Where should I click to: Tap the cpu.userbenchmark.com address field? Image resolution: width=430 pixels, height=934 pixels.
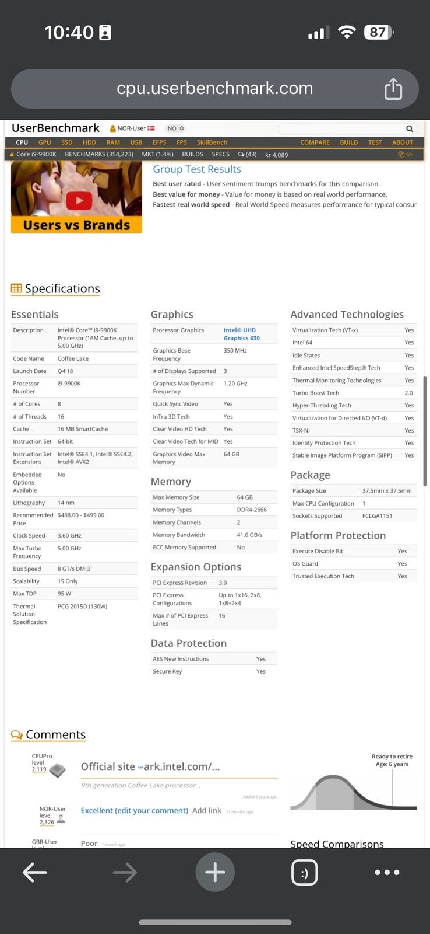point(214,89)
